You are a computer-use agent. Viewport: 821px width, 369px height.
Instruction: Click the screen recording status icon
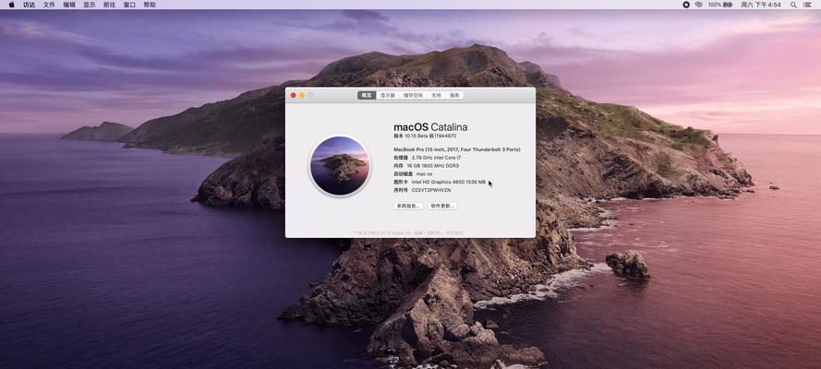coord(686,5)
